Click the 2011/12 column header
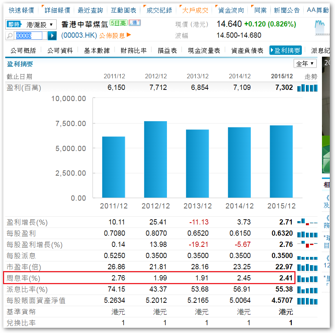 tap(114, 76)
